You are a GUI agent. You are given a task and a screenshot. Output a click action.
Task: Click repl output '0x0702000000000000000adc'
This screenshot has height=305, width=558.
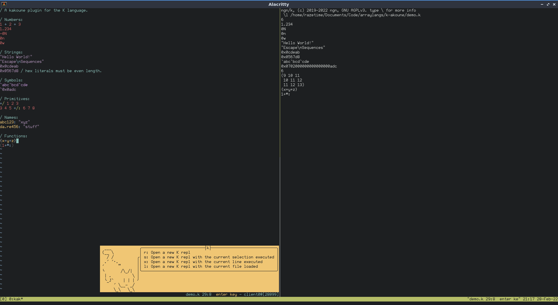(x=309, y=66)
